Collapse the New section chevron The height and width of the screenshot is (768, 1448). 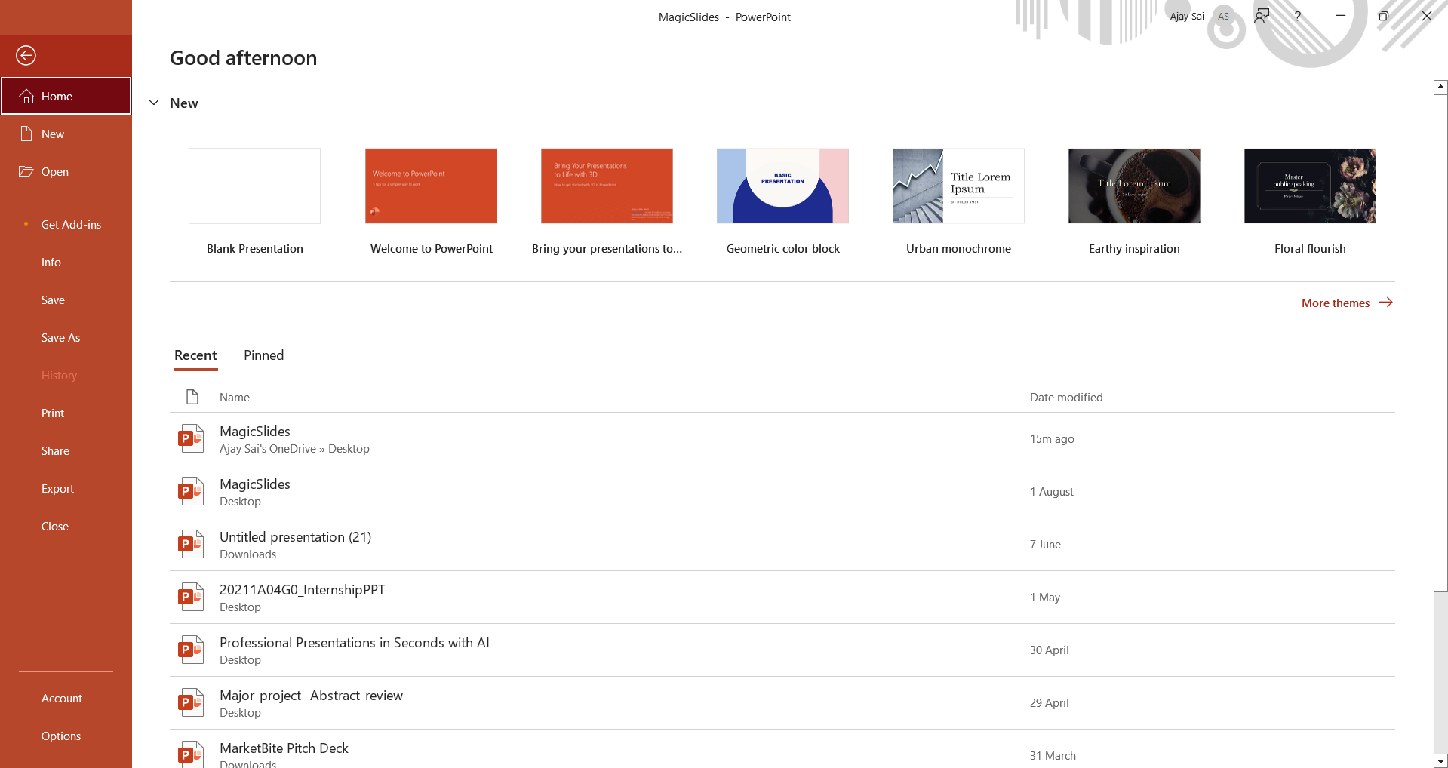pos(154,103)
